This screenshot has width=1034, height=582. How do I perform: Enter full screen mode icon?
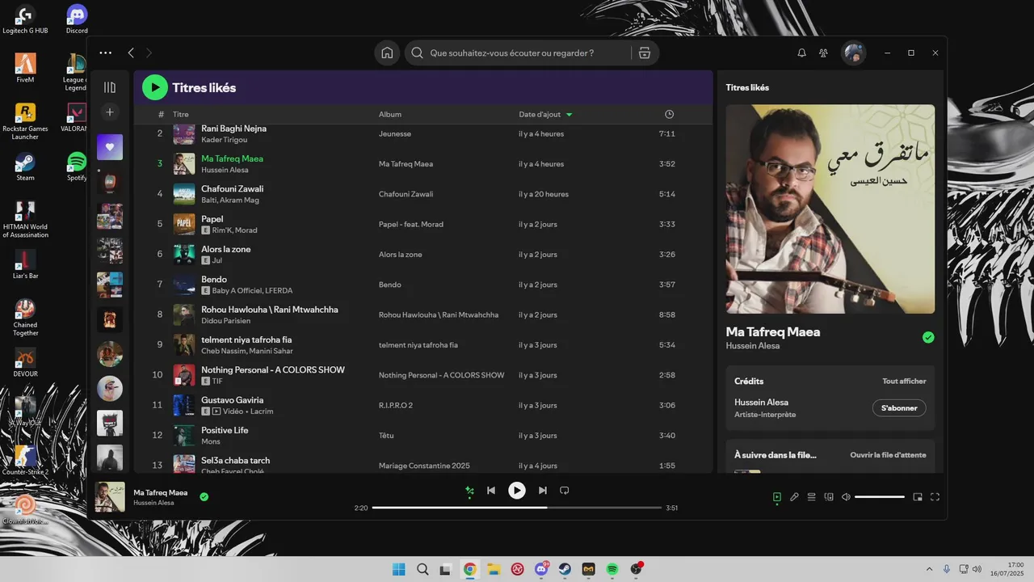point(935,497)
